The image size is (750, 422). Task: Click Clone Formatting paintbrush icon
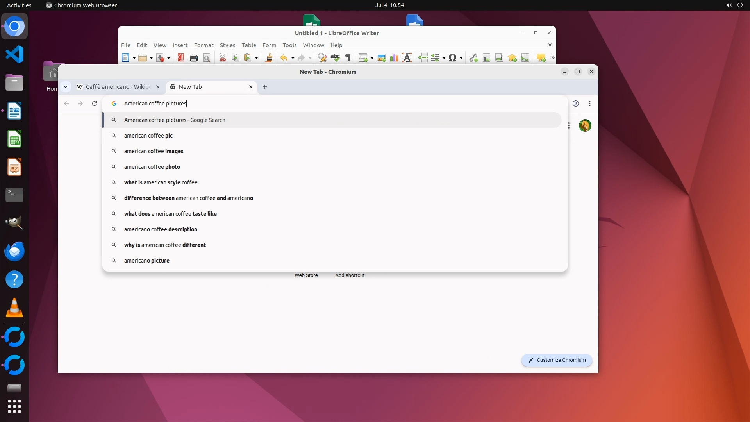tap(269, 58)
